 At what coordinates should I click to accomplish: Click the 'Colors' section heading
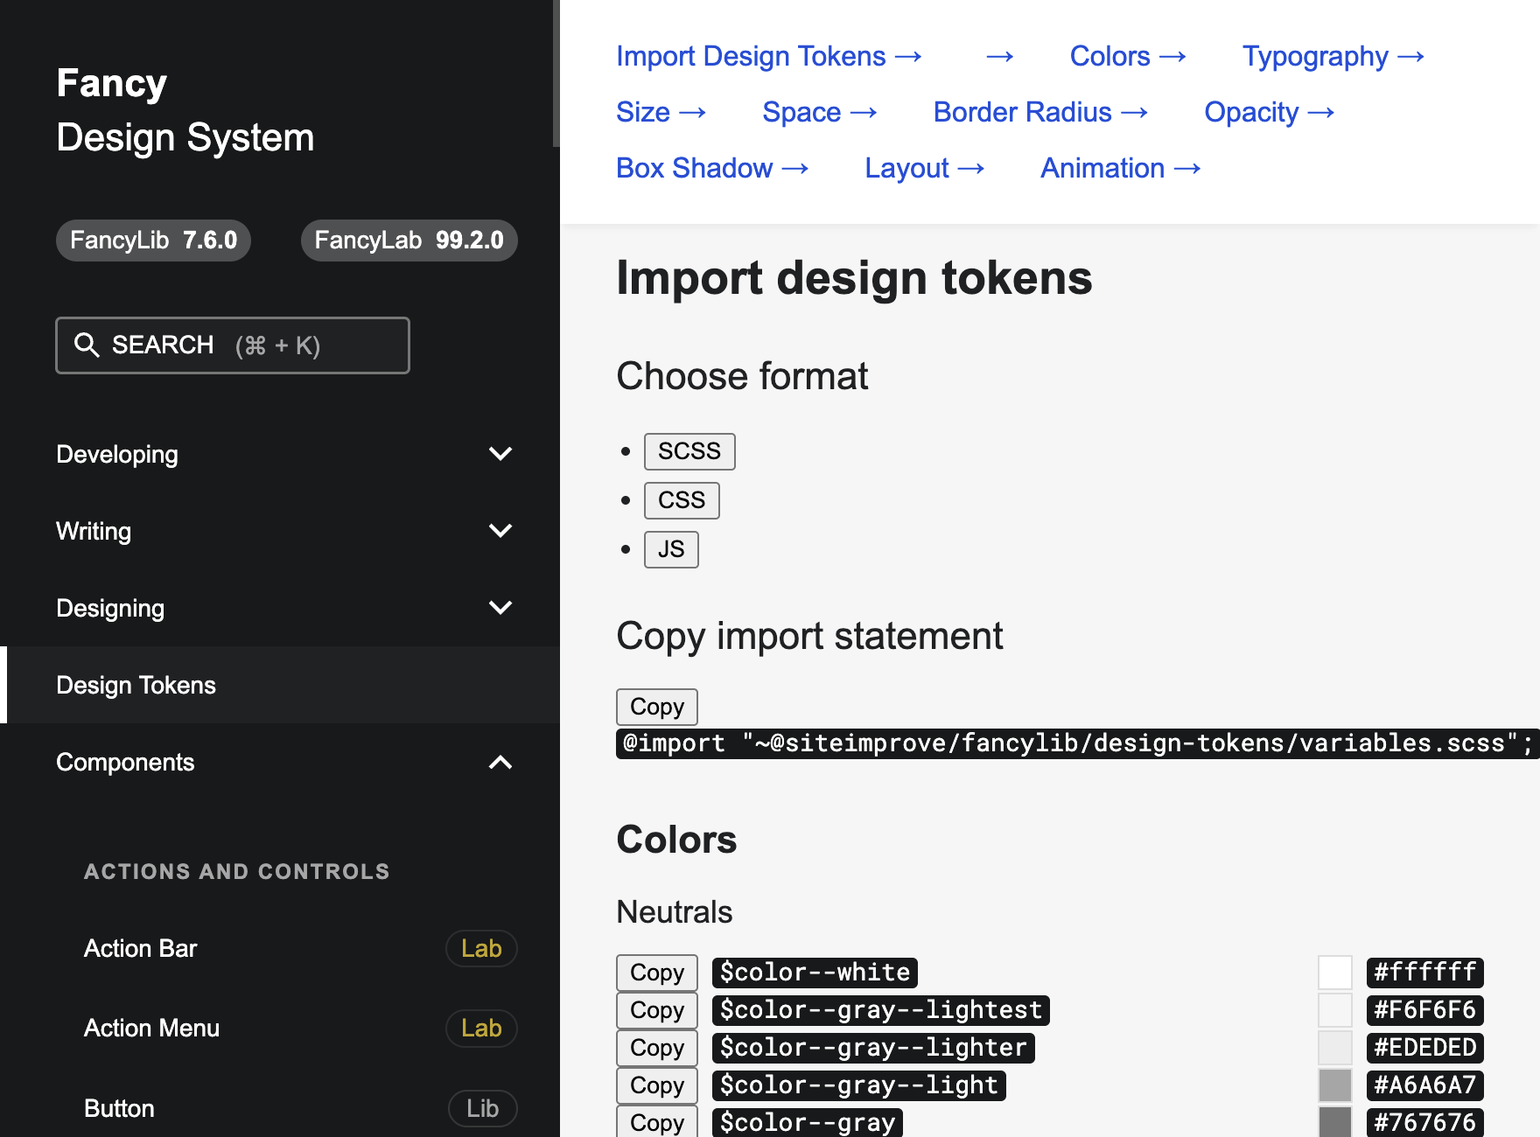676,840
